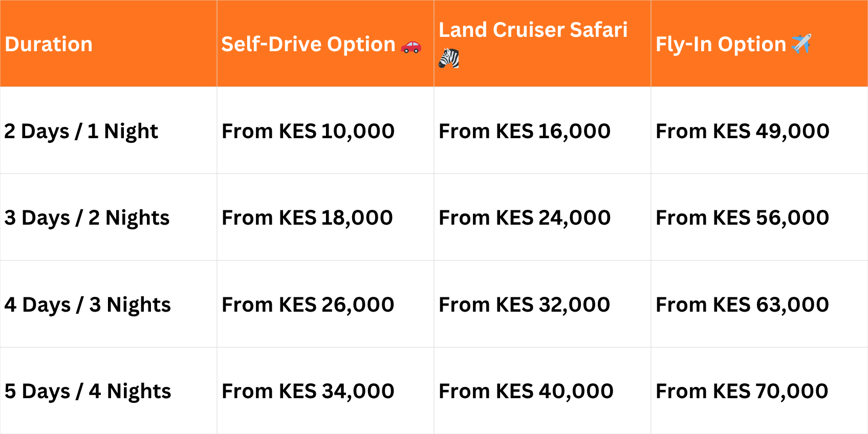The width and height of the screenshot is (868, 434).
Task: Click the Duration column header
Action: click(x=49, y=45)
